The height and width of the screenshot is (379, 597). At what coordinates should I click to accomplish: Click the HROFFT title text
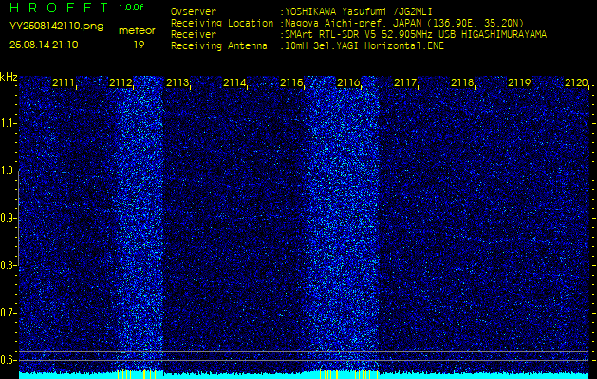[x=59, y=8]
